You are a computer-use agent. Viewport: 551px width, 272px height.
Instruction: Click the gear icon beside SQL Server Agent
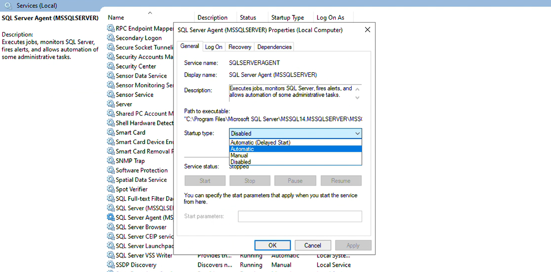(x=110, y=218)
